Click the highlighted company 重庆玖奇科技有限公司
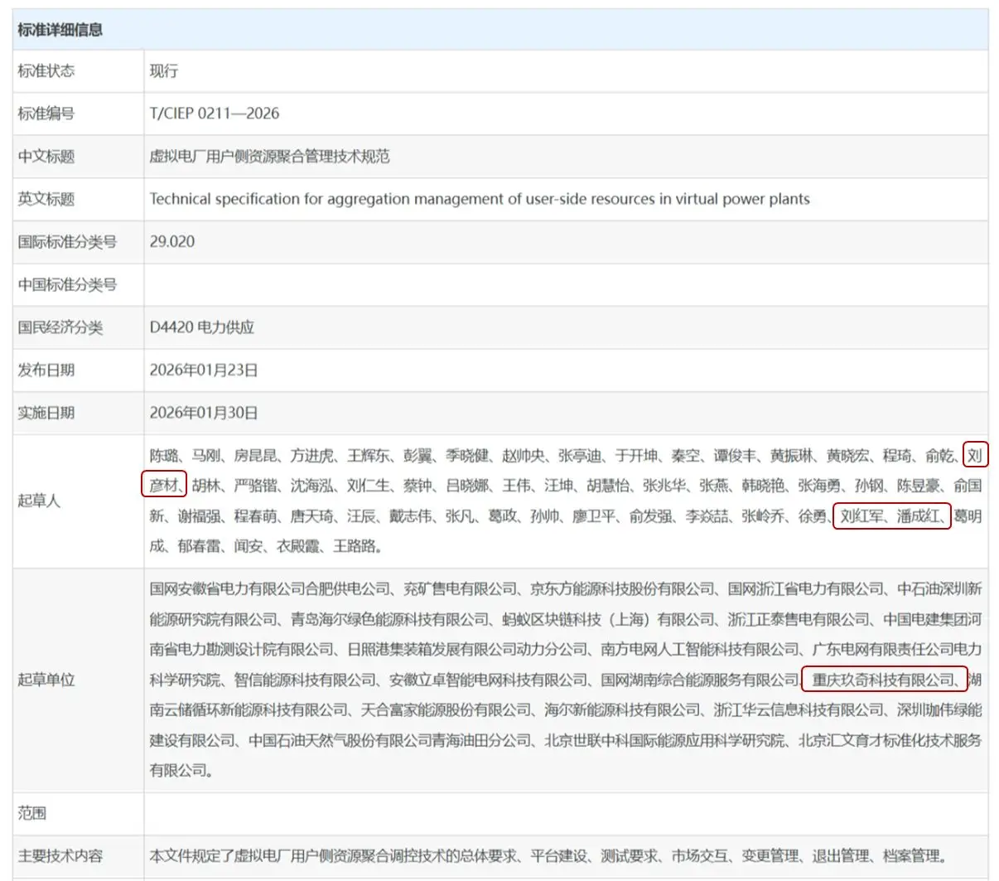The height and width of the screenshot is (881, 999). point(883,680)
